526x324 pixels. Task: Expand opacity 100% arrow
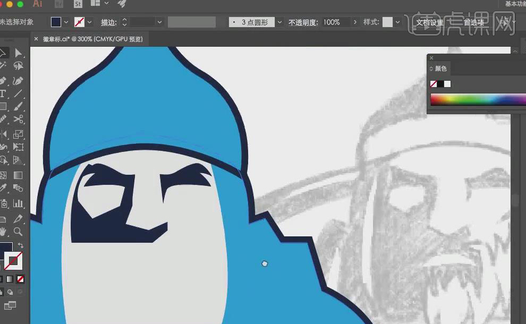pyautogui.click(x=355, y=22)
